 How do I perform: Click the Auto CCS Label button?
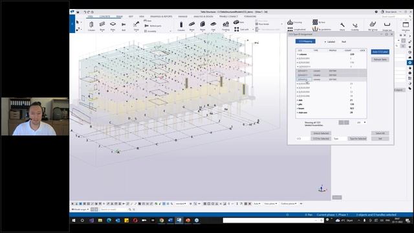pyautogui.click(x=380, y=52)
